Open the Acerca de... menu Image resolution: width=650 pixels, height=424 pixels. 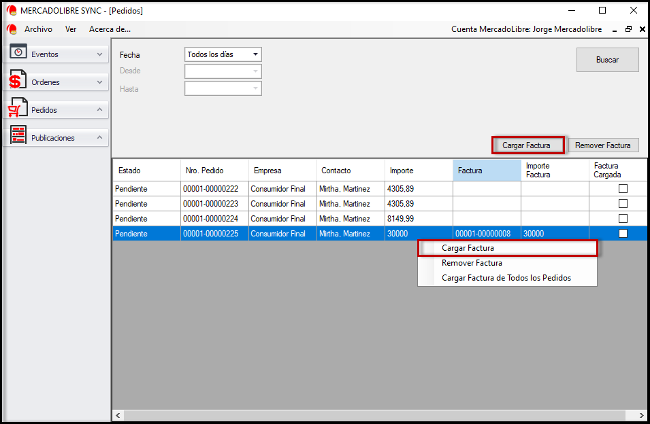tap(110, 29)
